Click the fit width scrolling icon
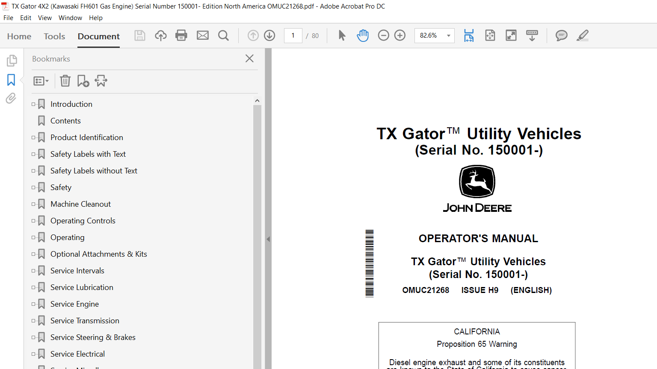 469,35
